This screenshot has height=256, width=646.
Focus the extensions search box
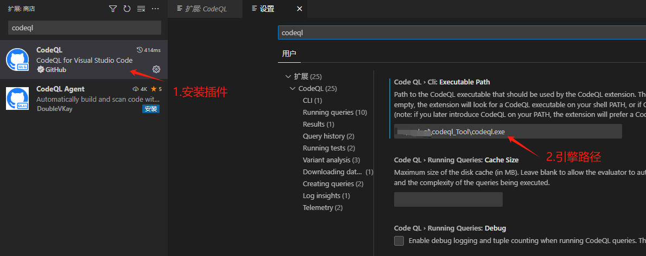[x=85, y=28]
